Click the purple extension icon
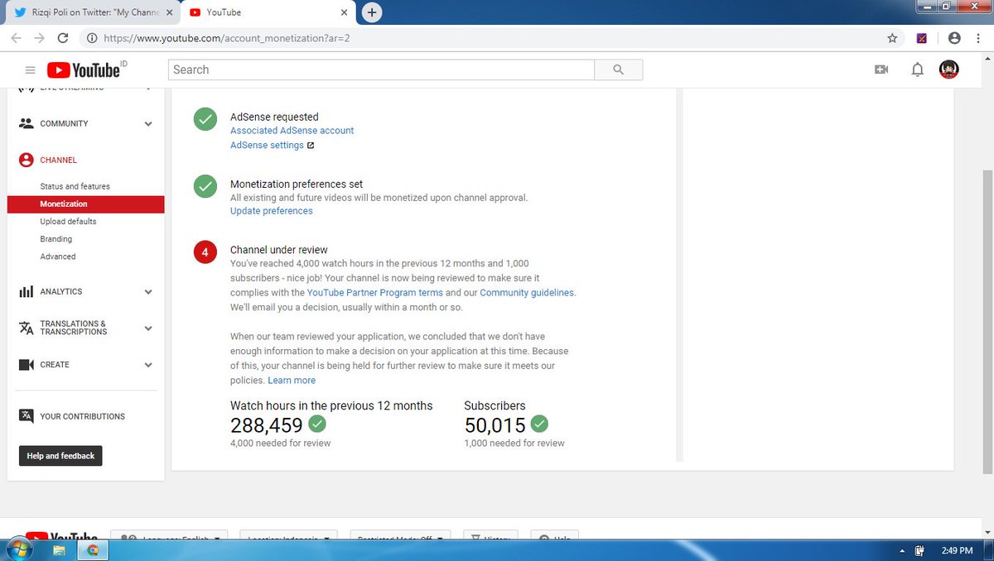 (922, 38)
